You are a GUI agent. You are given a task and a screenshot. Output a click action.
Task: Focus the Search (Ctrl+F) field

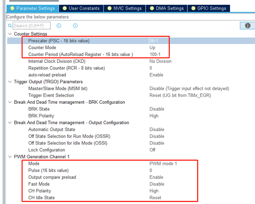click(x=32, y=25)
